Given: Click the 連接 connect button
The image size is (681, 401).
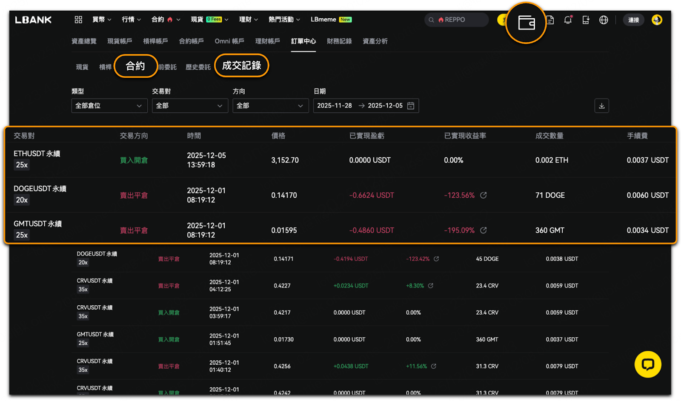Looking at the screenshot, I should 633,20.
